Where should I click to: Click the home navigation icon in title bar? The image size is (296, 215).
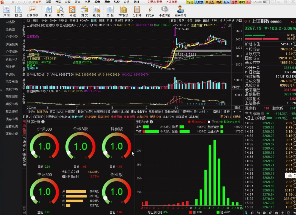[x=13, y=2]
